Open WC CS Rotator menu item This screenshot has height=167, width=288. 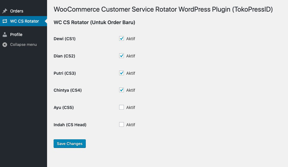(24, 21)
